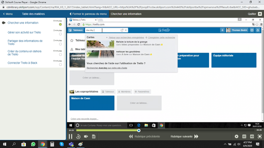Screen dimensions: 264x148
Task: Click the plus create icon in Trello
Action: (x=222, y=30)
